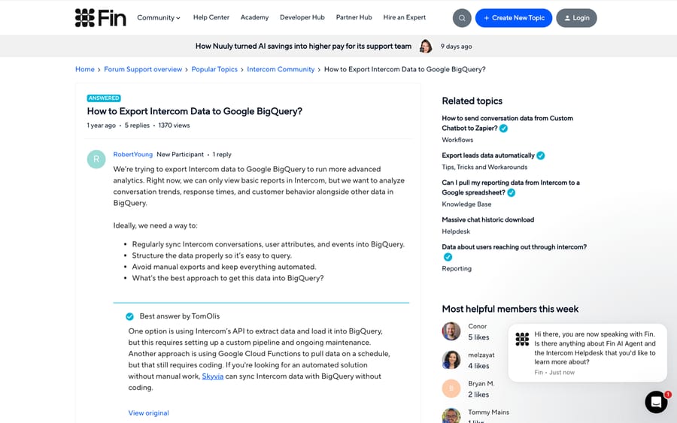Open RobertYoung's profile link
Image resolution: width=677 pixels, height=423 pixels.
(132, 154)
